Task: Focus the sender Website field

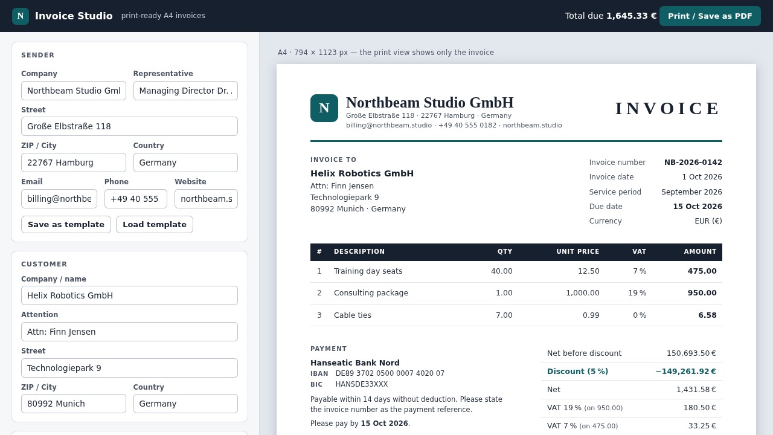Action: click(206, 199)
